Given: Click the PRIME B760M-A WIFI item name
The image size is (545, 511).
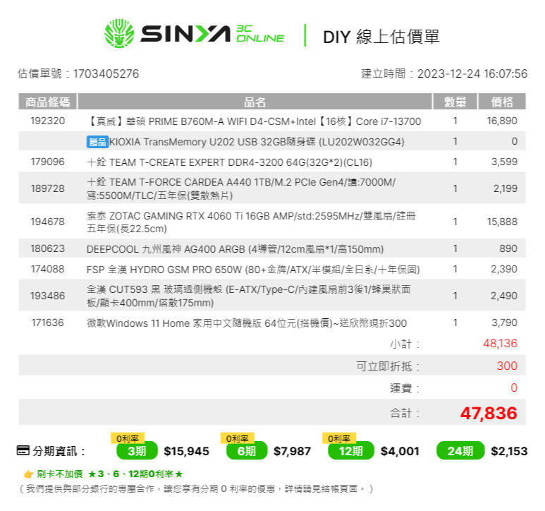Looking at the screenshot, I should tap(254, 121).
